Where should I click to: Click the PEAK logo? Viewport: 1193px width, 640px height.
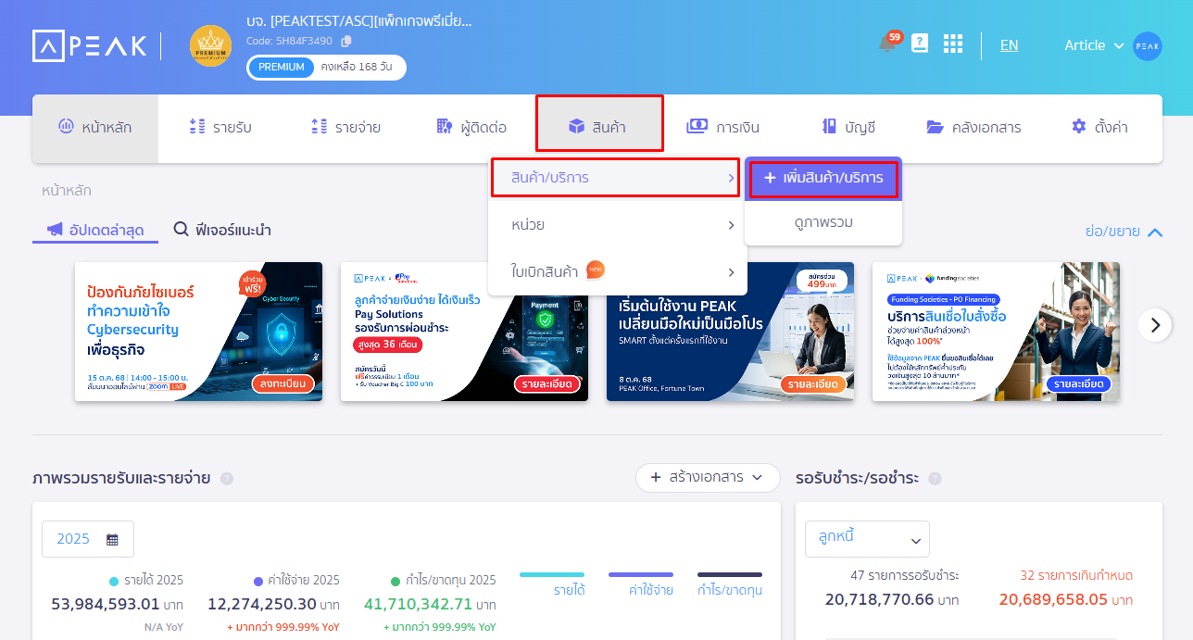(90, 45)
